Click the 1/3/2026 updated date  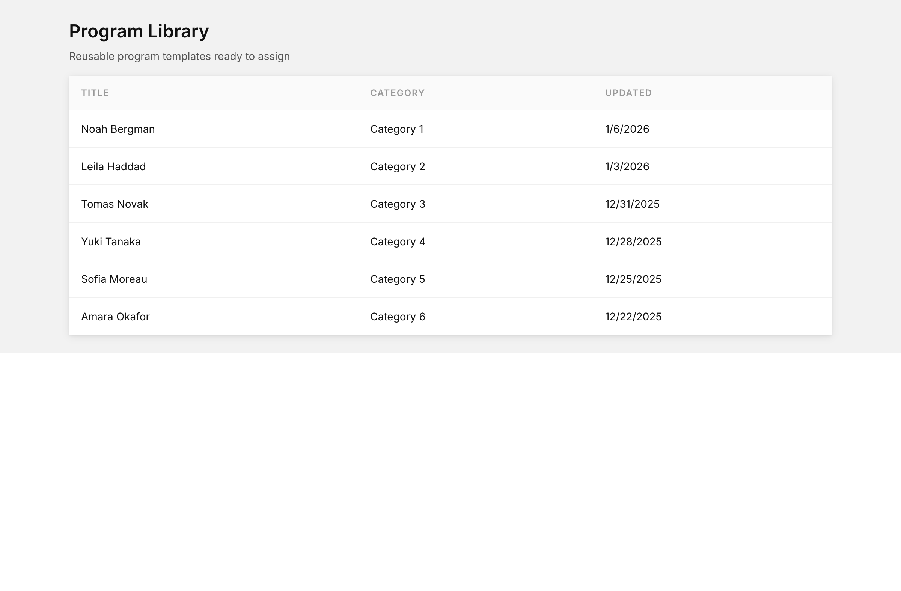pyautogui.click(x=627, y=166)
